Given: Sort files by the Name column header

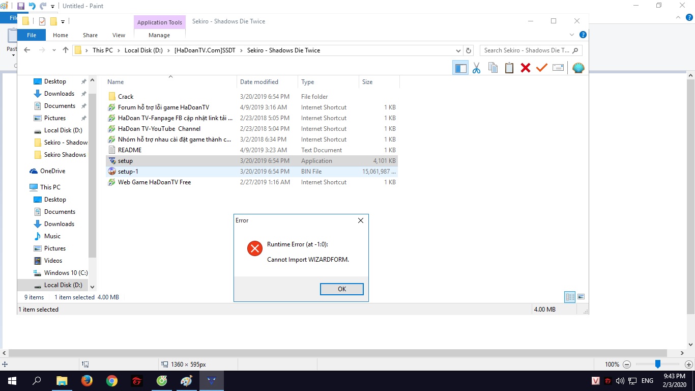Looking at the screenshot, I should 170,82.
